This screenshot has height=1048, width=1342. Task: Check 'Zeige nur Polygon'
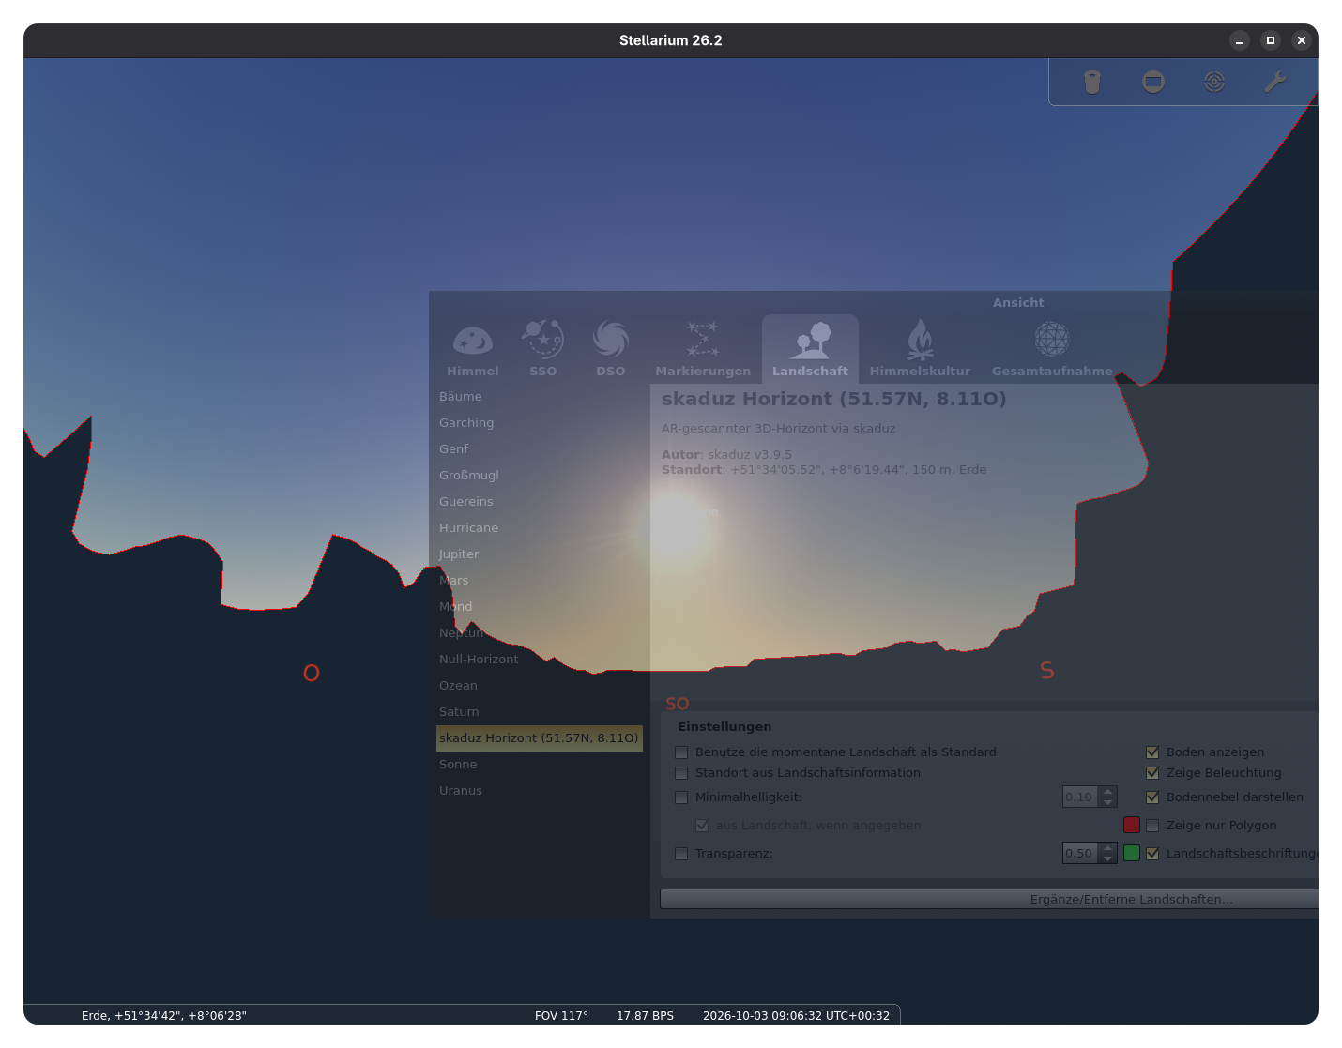(x=1152, y=826)
